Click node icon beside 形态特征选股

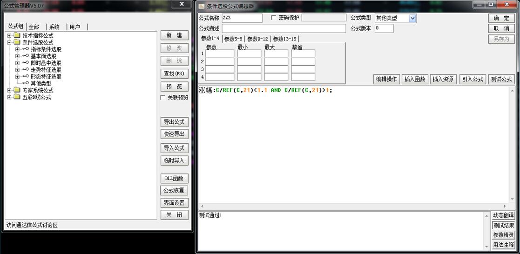[x=26, y=76]
